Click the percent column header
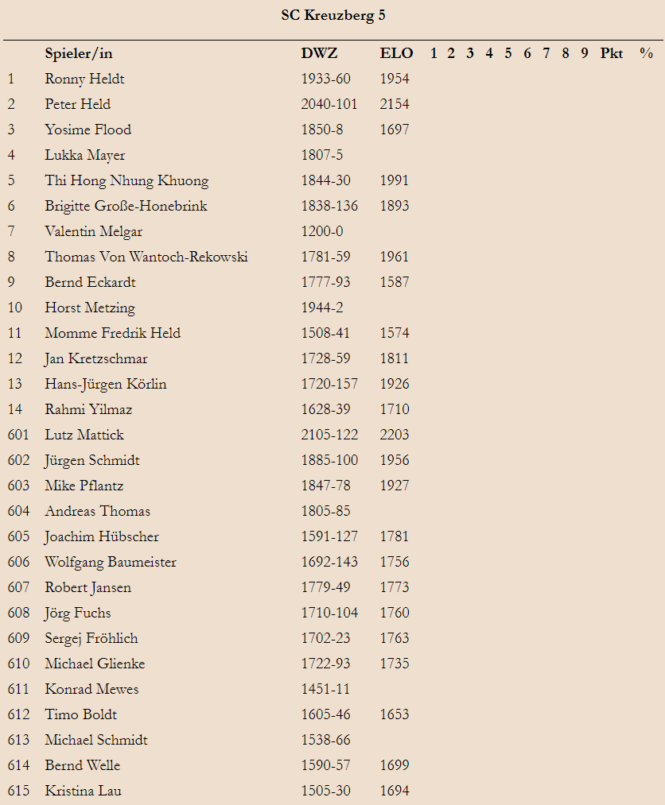 (x=647, y=53)
